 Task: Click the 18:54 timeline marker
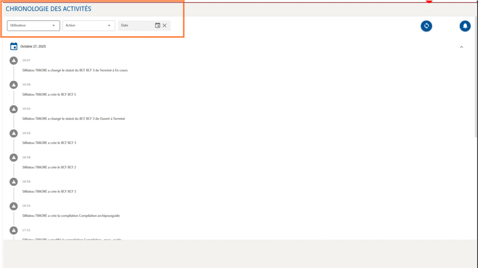click(14, 206)
